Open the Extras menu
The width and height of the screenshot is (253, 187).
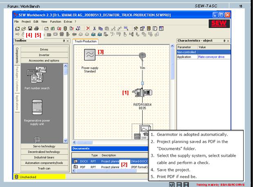pos(68,22)
